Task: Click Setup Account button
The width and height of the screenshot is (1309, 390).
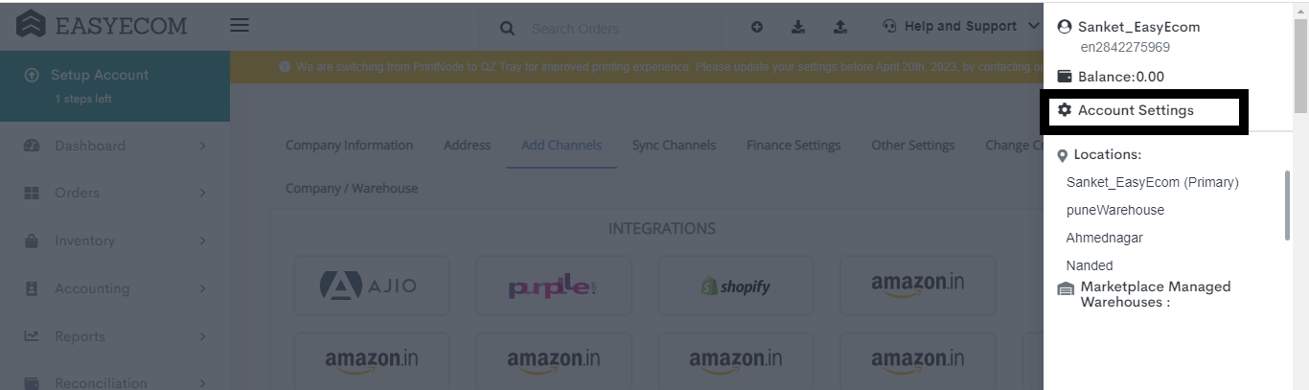Action: 115,85
